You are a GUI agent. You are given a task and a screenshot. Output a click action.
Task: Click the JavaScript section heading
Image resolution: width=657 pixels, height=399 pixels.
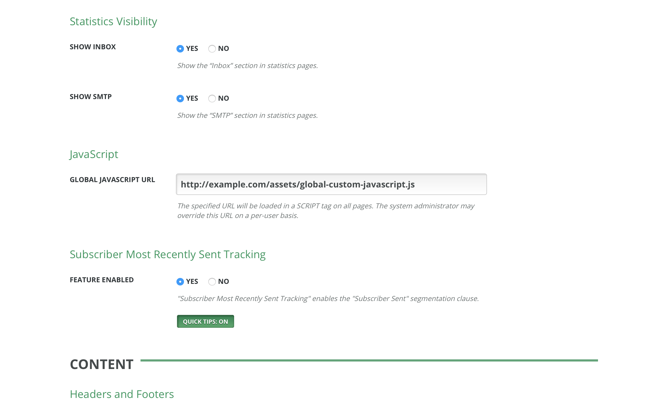(94, 154)
